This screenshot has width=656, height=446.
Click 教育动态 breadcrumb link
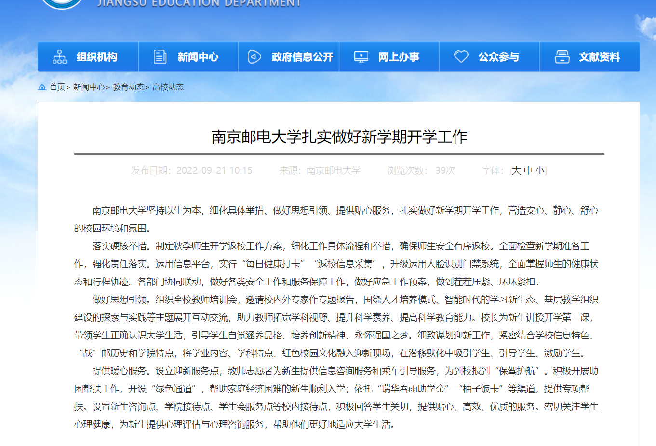[128, 87]
